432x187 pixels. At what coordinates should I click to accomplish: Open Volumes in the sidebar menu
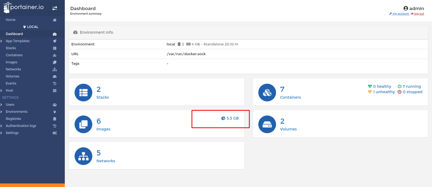pos(13,76)
